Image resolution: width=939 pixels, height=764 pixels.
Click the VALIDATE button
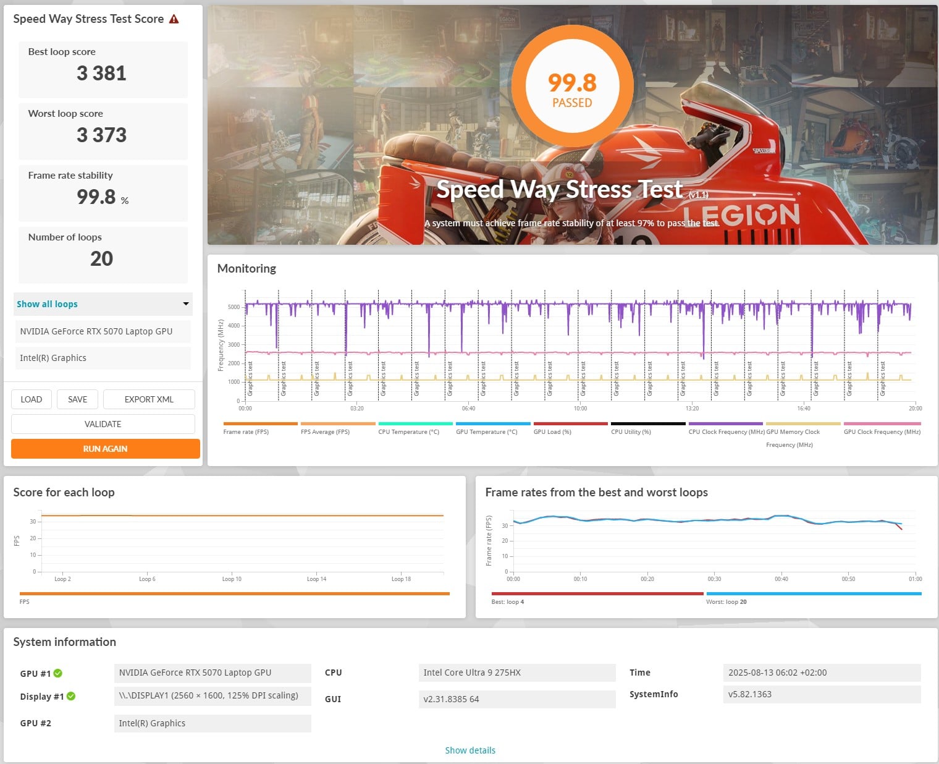103,424
